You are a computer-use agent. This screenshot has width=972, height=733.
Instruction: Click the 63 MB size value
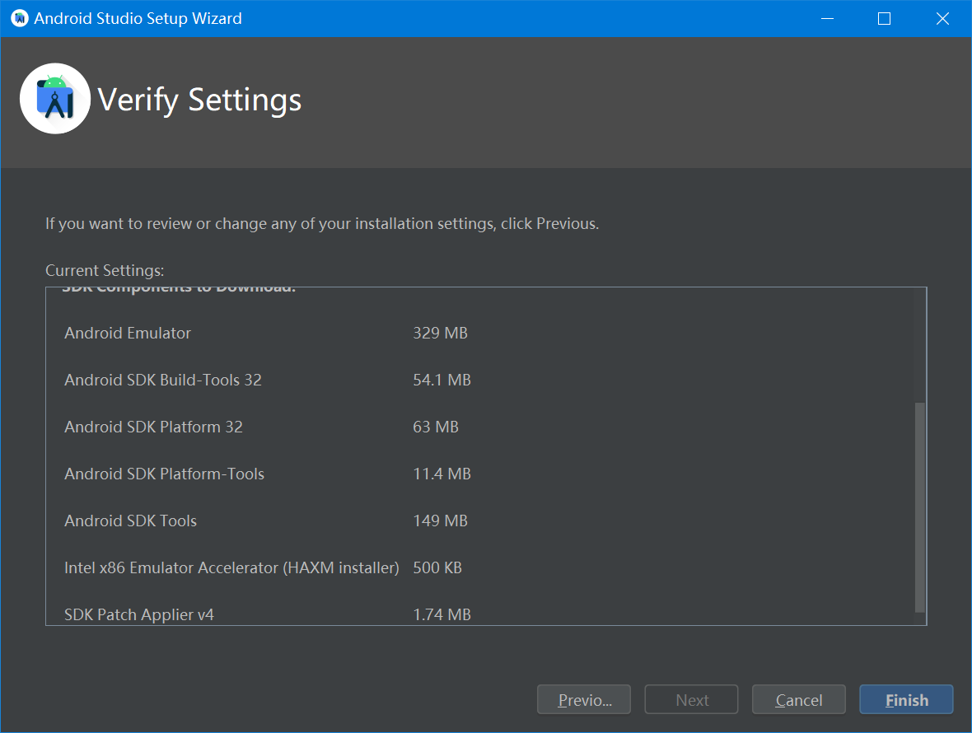(x=436, y=427)
